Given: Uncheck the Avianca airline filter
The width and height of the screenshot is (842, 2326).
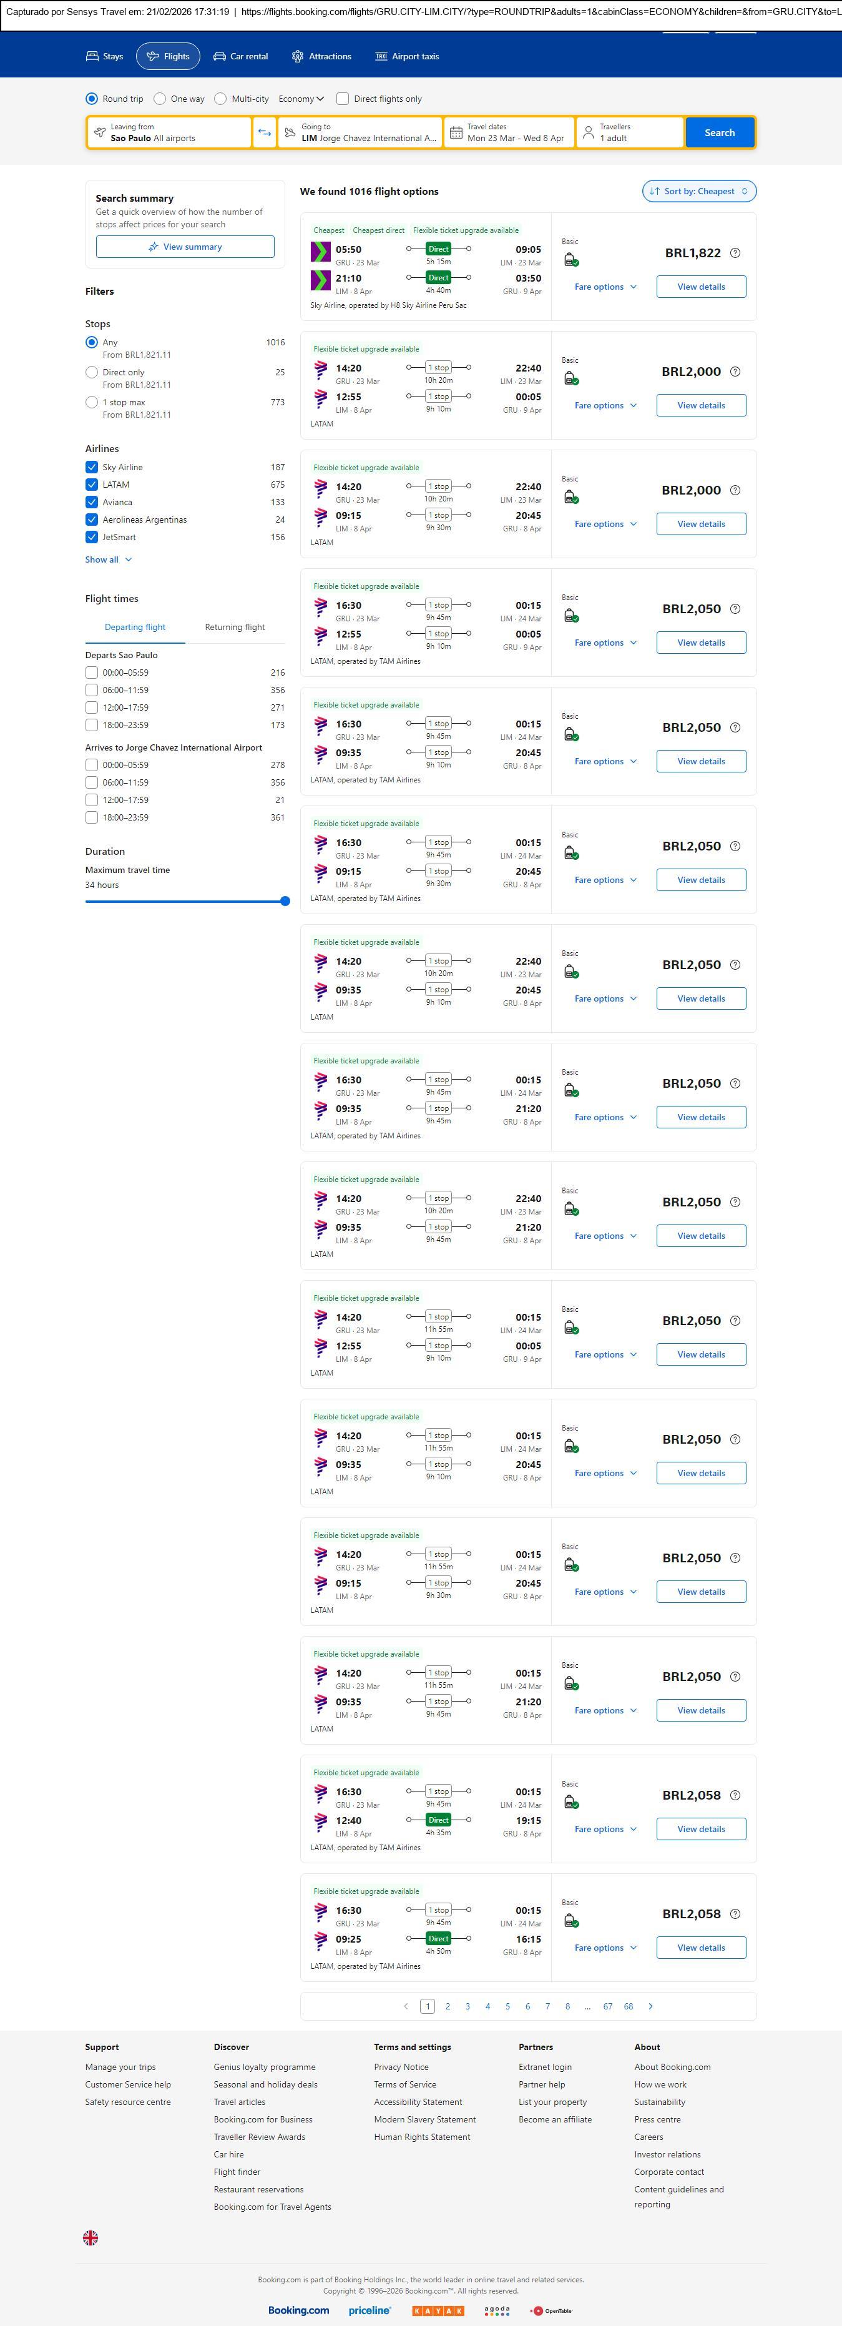Looking at the screenshot, I should pyautogui.click(x=91, y=502).
